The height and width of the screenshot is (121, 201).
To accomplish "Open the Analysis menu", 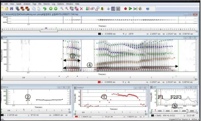I will pyautogui.click(x=27, y=4).
